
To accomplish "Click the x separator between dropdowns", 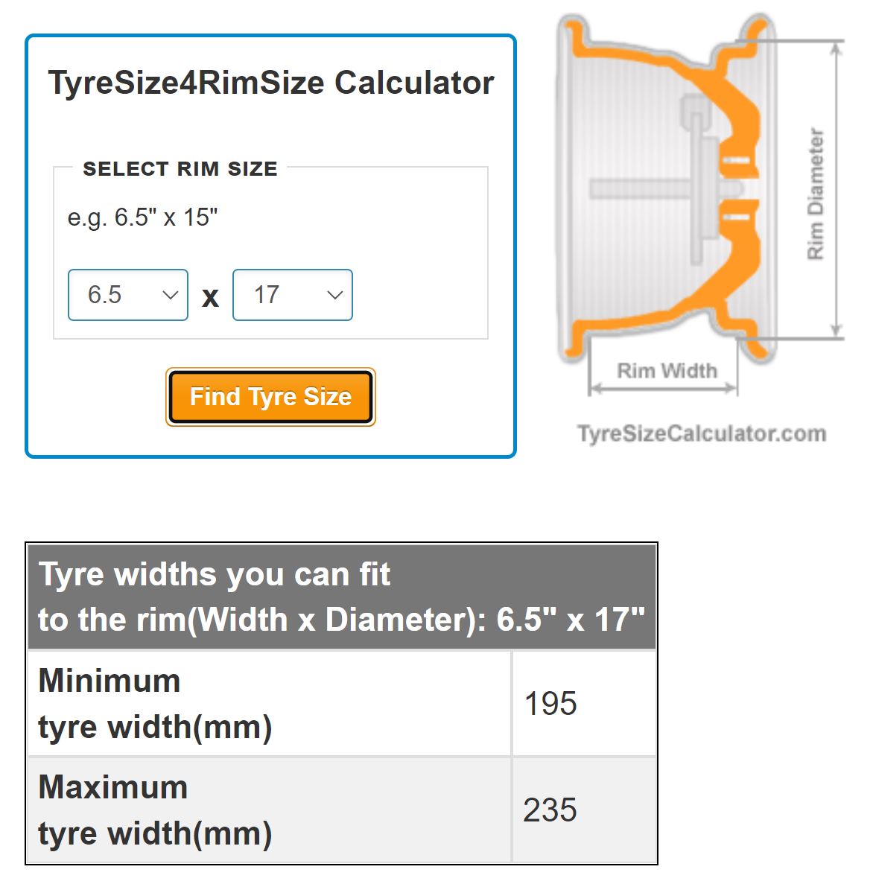I will click(211, 296).
